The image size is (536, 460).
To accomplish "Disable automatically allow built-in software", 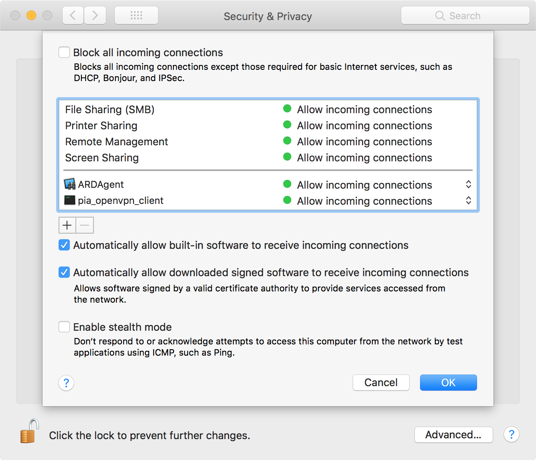I will pos(64,245).
